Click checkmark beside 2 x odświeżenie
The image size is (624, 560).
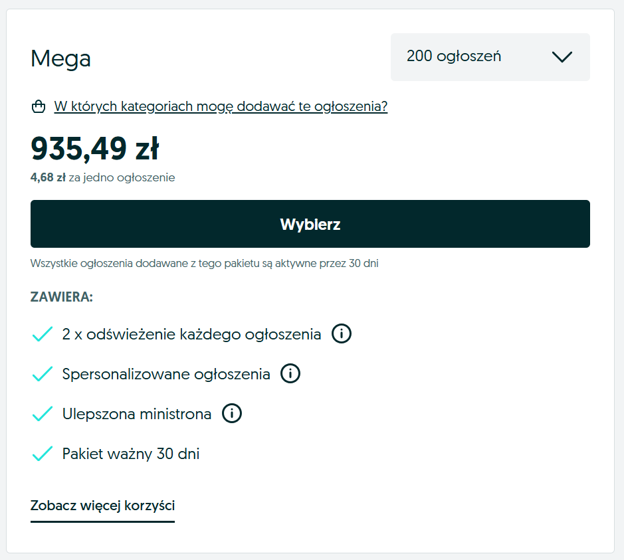(43, 333)
